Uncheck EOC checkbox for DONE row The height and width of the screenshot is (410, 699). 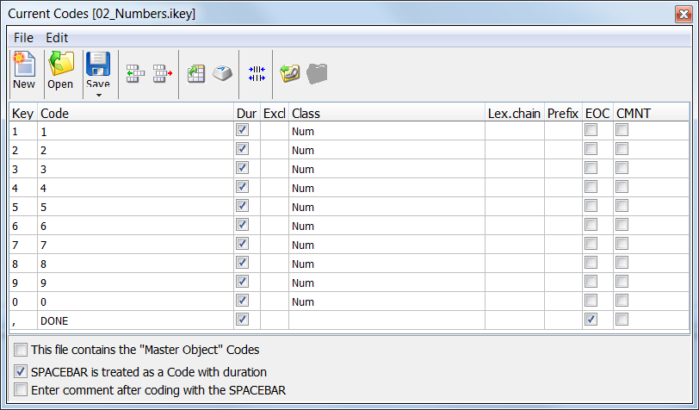tap(591, 320)
